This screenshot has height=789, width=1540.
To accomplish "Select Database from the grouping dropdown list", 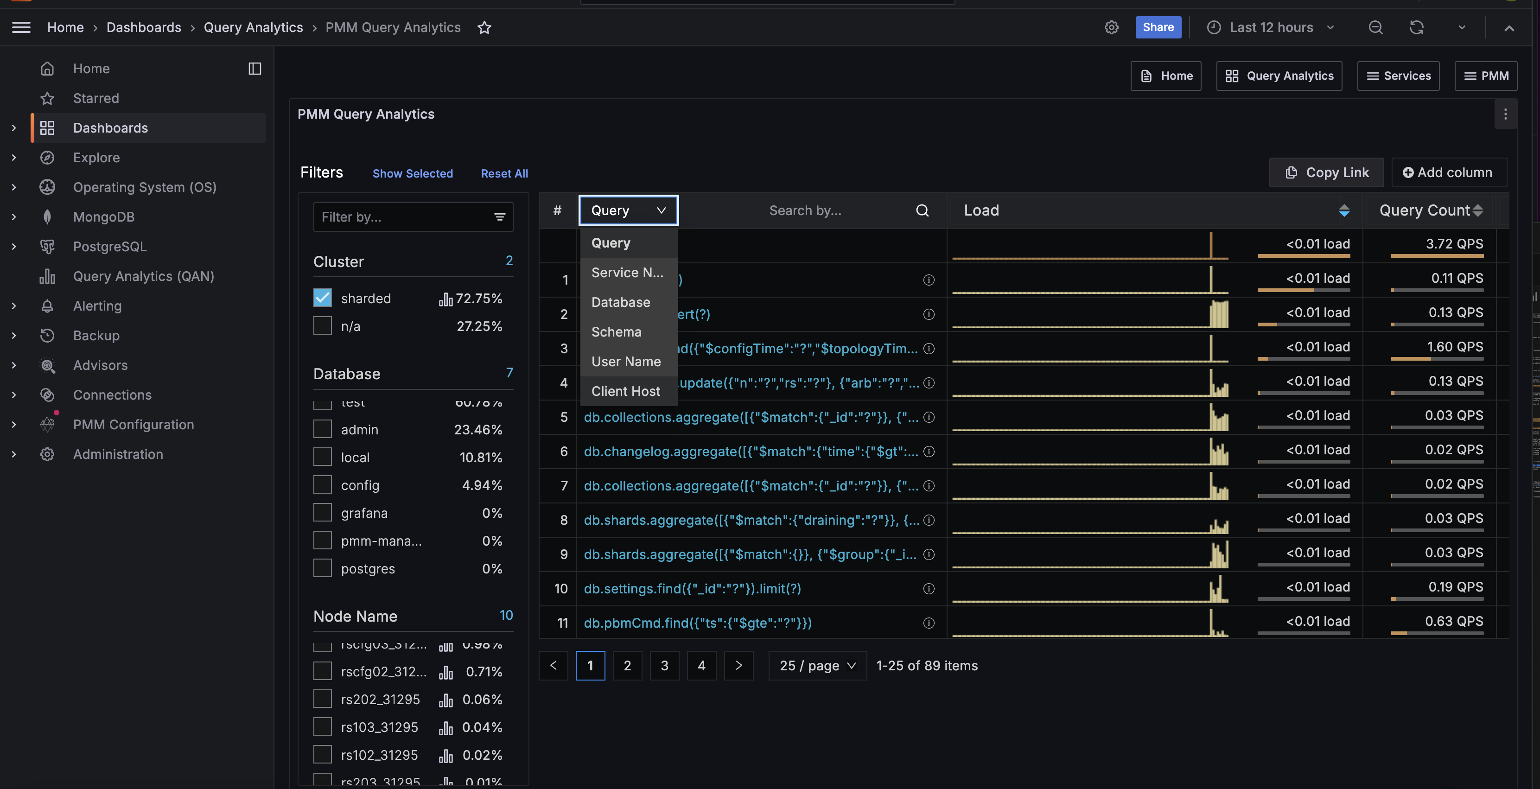I will coord(621,302).
